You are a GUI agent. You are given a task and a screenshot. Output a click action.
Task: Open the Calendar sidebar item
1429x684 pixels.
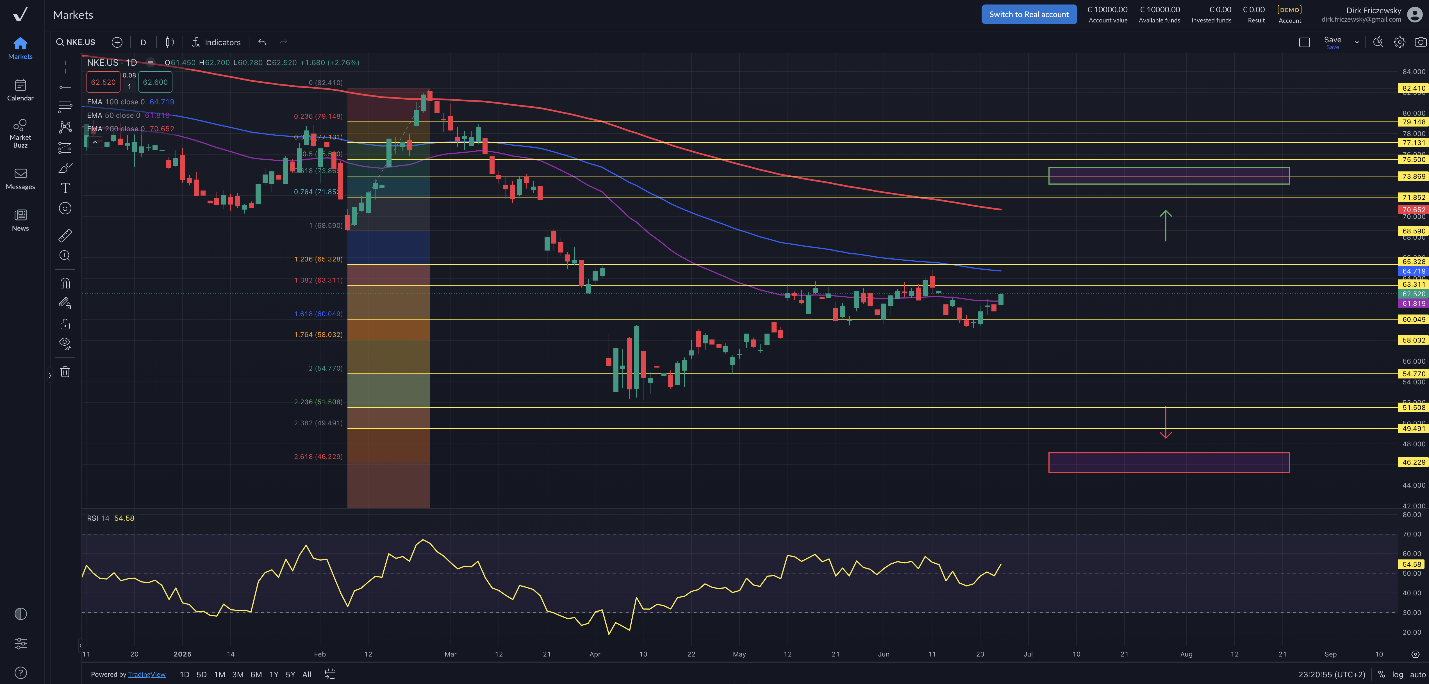click(21, 90)
